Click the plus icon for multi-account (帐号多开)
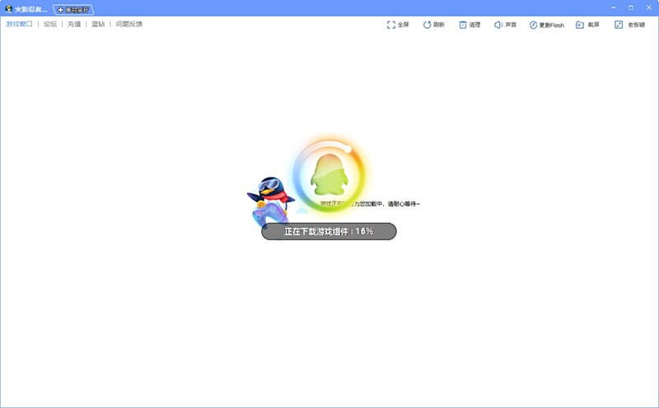Image resolution: width=659 pixels, height=408 pixels. [x=60, y=9]
